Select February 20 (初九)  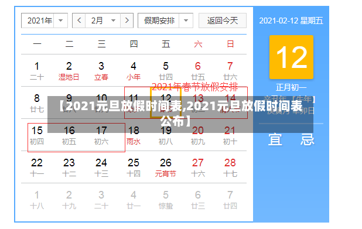coord(198,135)
